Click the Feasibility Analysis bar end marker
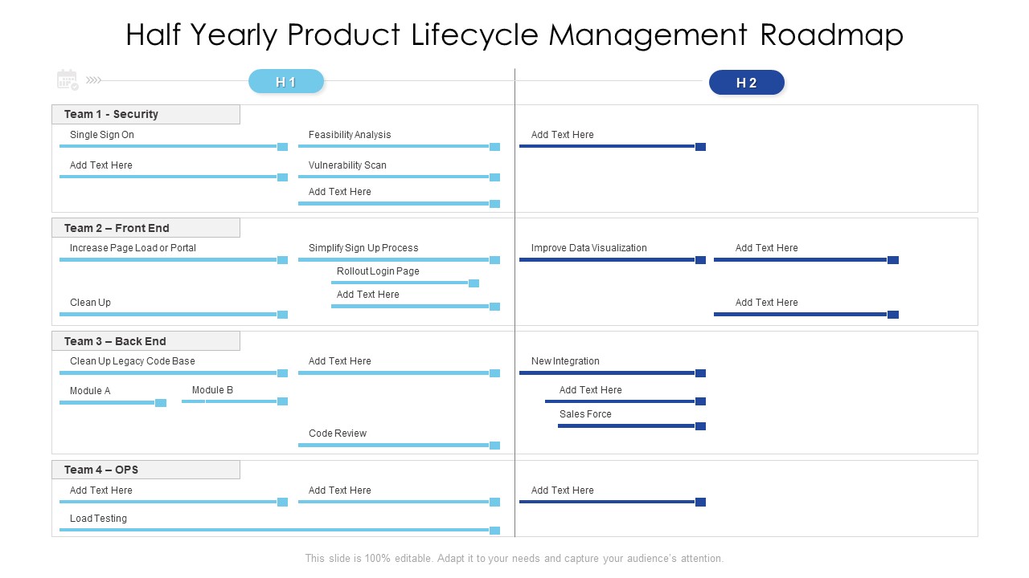The height and width of the screenshot is (578, 1029). click(495, 147)
